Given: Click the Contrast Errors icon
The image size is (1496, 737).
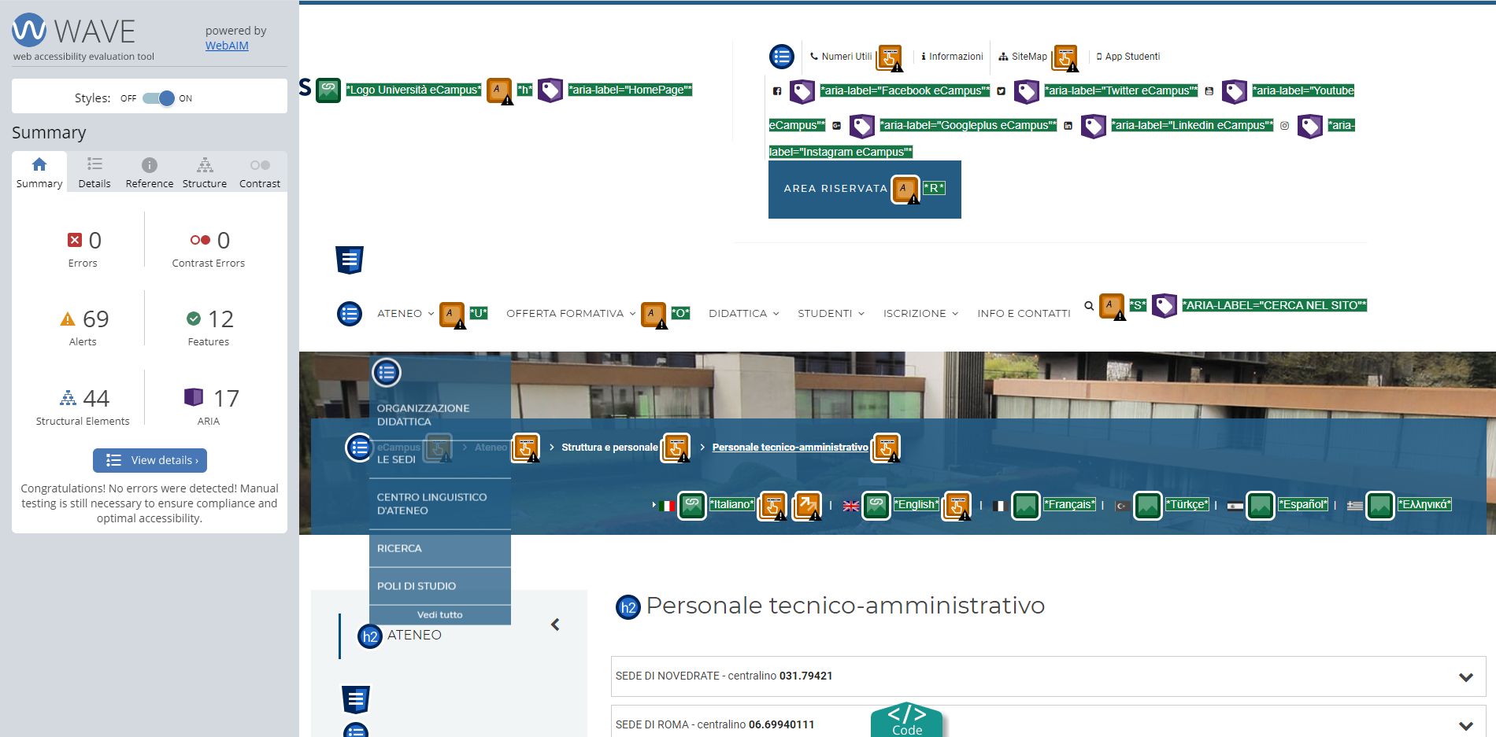Looking at the screenshot, I should click(x=200, y=240).
